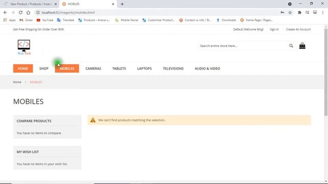Click the saved password key icon

click(x=282, y=12)
